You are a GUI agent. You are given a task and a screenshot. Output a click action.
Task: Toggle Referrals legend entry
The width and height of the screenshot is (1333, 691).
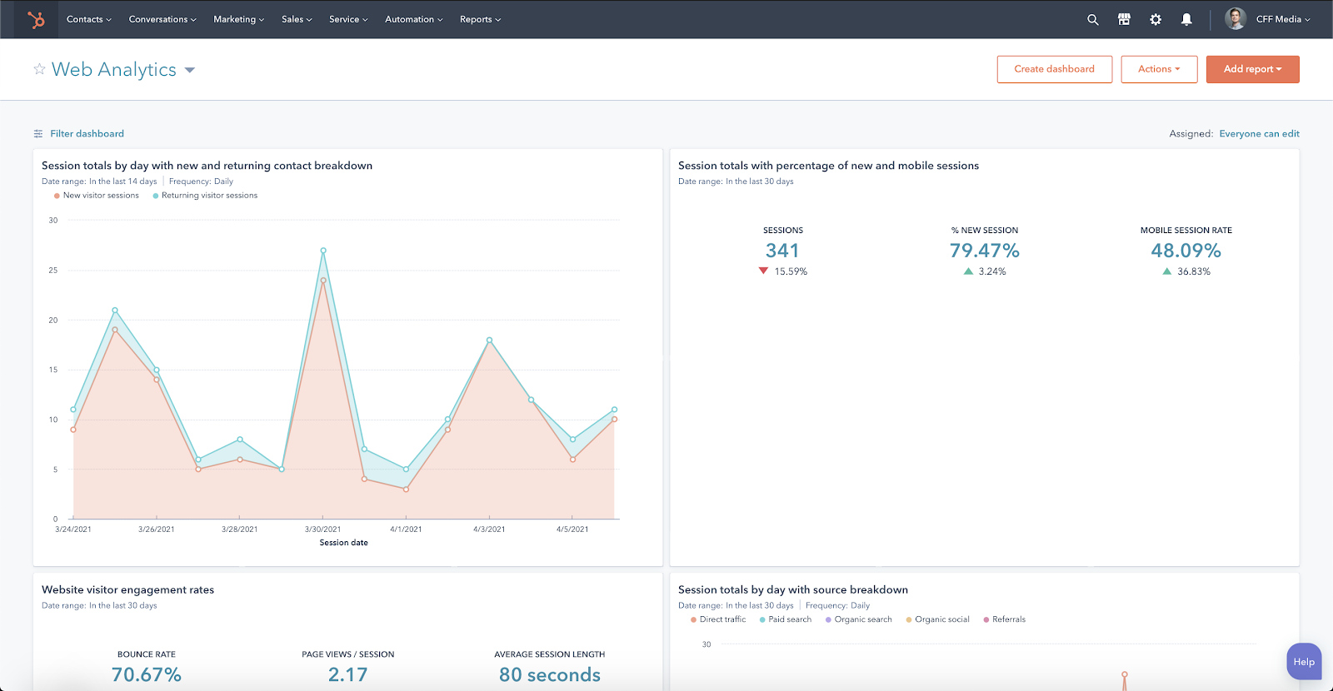[1004, 619]
